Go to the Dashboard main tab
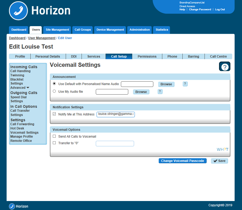 (x=19, y=30)
